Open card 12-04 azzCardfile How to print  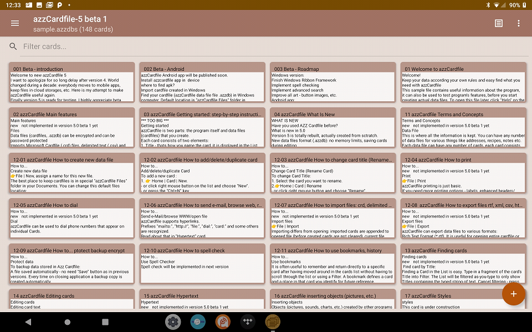pos(463,173)
